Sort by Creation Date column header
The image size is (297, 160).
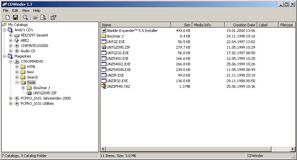tap(241, 25)
